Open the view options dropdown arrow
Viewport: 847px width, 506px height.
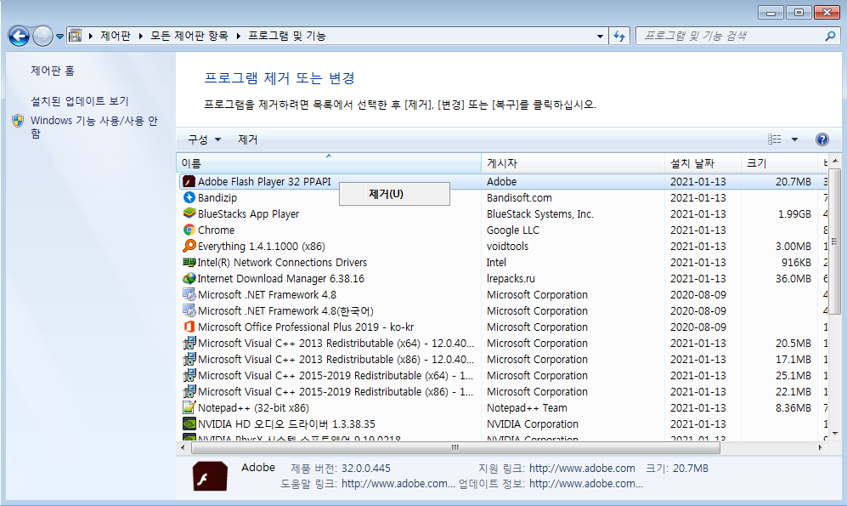[794, 139]
